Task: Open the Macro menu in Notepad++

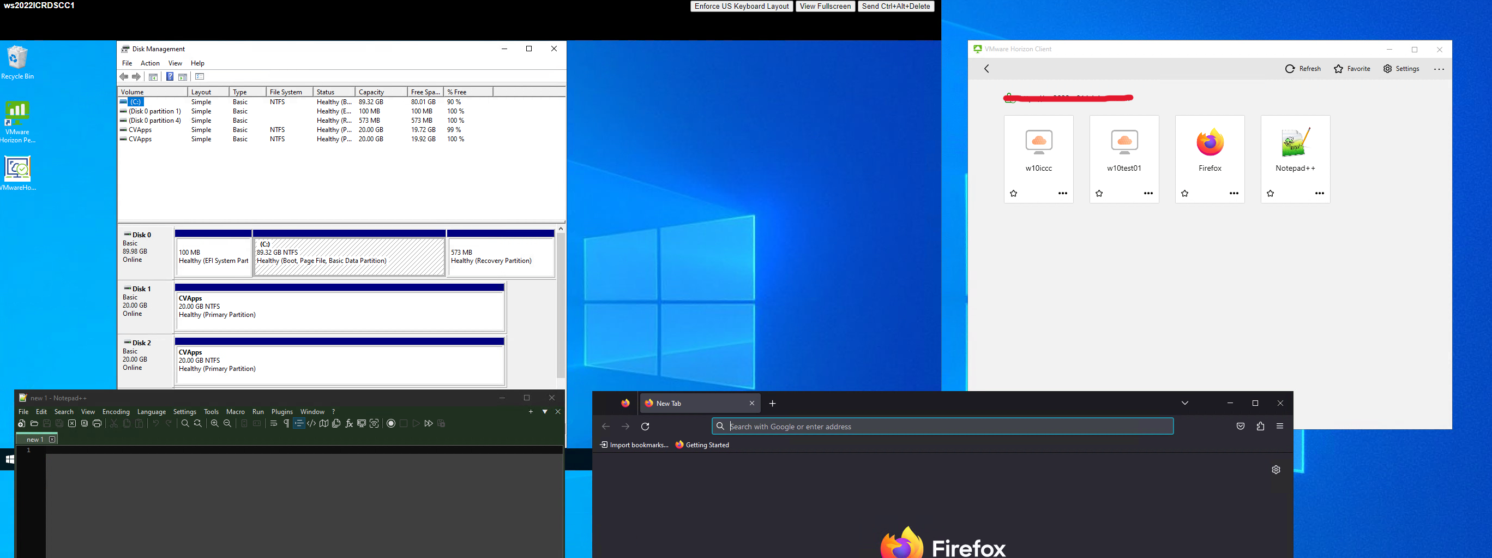Action: [235, 412]
